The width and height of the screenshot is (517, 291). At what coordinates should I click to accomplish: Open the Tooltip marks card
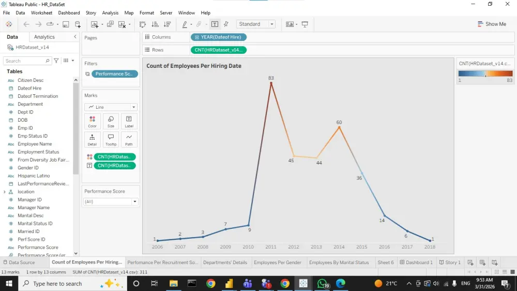pos(111,139)
